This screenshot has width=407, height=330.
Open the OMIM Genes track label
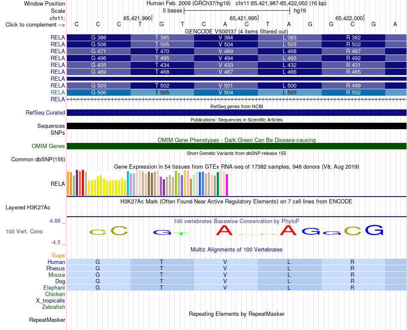(x=48, y=146)
